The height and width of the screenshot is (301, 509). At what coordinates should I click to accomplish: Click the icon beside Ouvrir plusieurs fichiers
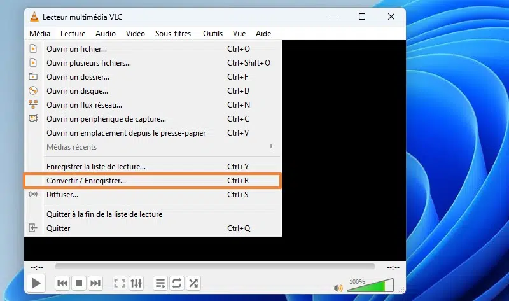tap(33, 62)
